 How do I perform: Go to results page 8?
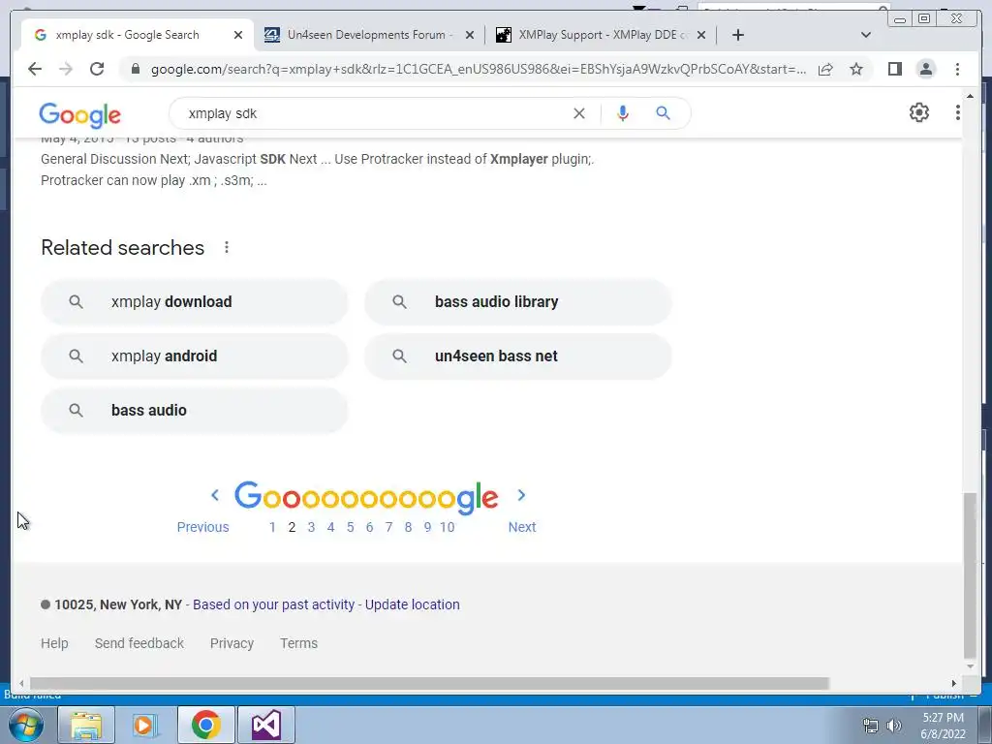[408, 527]
